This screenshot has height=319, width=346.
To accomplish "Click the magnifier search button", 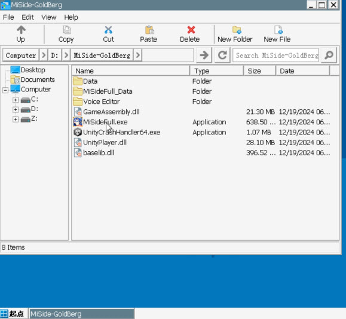I will coord(329,55).
